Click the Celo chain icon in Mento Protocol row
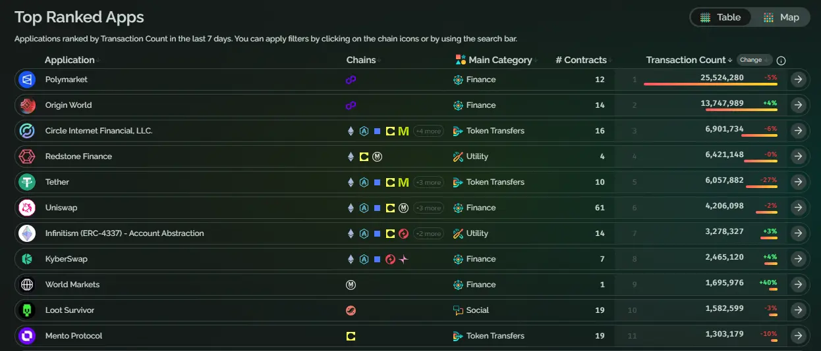Screen dimensions: 821x351 pyautogui.click(x=351, y=336)
